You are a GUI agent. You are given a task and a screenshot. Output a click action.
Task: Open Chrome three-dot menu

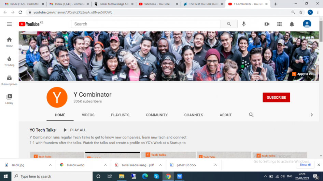click(x=318, y=12)
